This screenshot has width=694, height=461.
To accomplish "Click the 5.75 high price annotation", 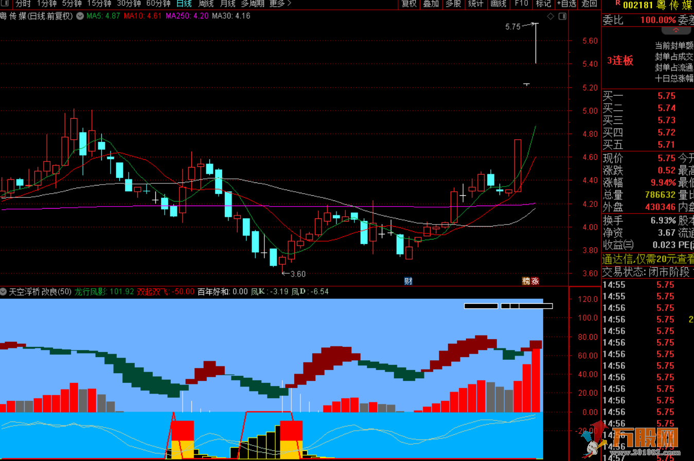I will (x=513, y=27).
